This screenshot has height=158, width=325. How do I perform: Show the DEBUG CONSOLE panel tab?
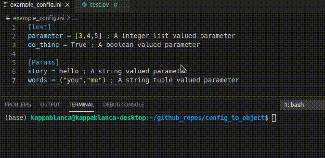tap(123, 105)
